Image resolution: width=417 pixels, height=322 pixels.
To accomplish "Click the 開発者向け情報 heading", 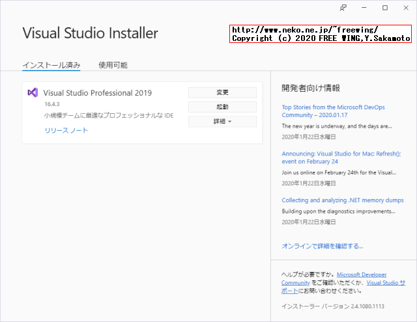I will 311,88.
